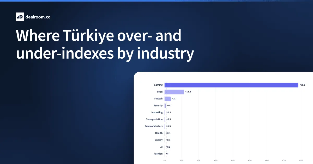Click the Gaming category label

158,85
